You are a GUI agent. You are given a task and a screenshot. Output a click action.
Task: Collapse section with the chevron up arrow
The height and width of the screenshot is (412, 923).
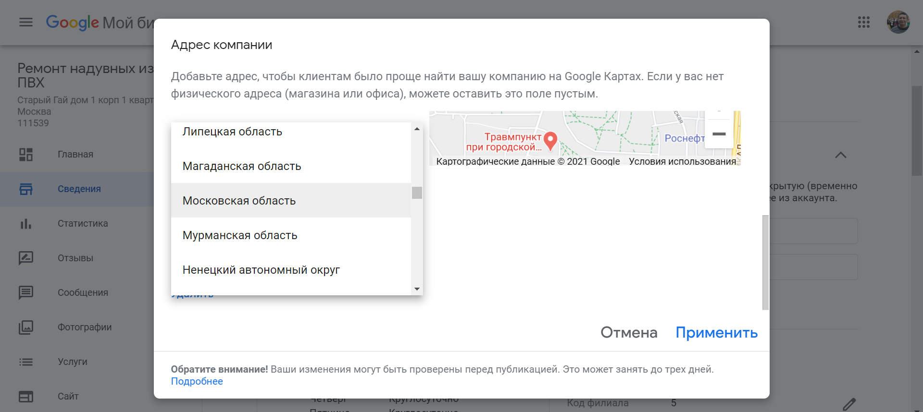click(841, 155)
